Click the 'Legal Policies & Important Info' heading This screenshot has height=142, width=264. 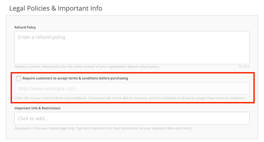coord(56,8)
